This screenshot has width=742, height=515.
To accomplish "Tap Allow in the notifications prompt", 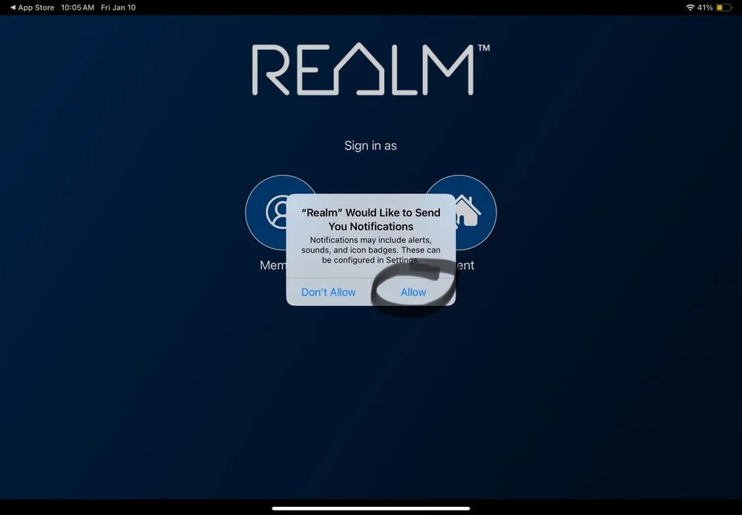I will click(x=413, y=292).
